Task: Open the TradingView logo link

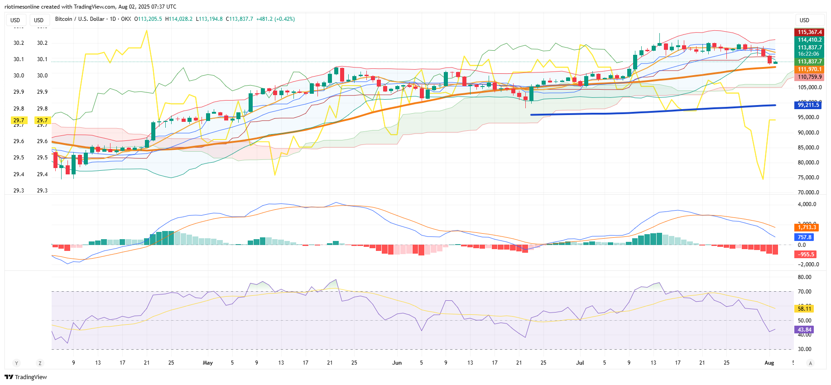Action: (26, 377)
